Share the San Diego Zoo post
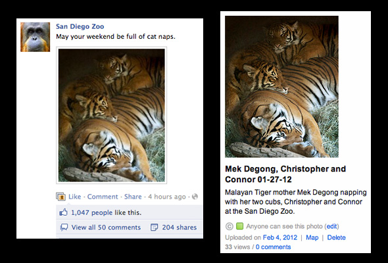This screenshot has width=388, height=263. [x=133, y=197]
